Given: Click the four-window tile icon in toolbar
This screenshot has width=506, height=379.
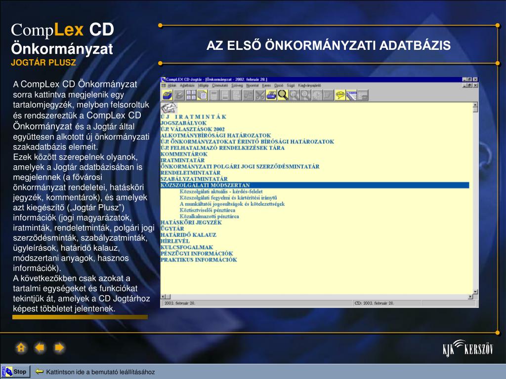Looking at the screenshot, I should [191, 95].
